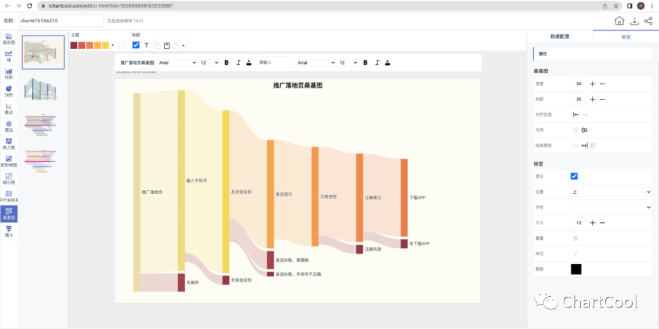Open the black label color (颜色) swatch
Viewport: 659px width, 329px height.
pos(576,269)
